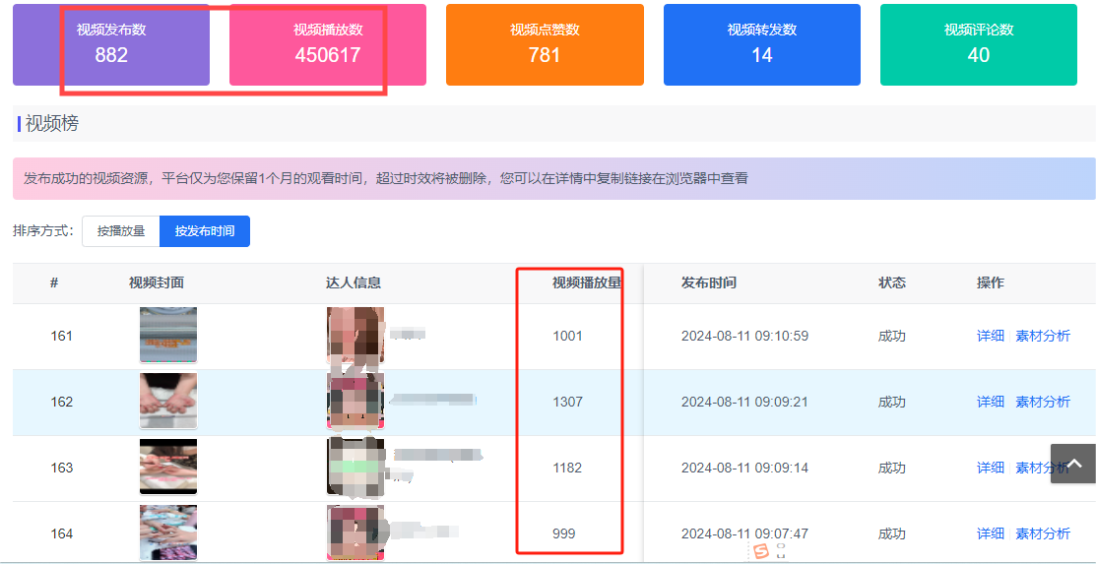View 详细 for video 162

990,402
